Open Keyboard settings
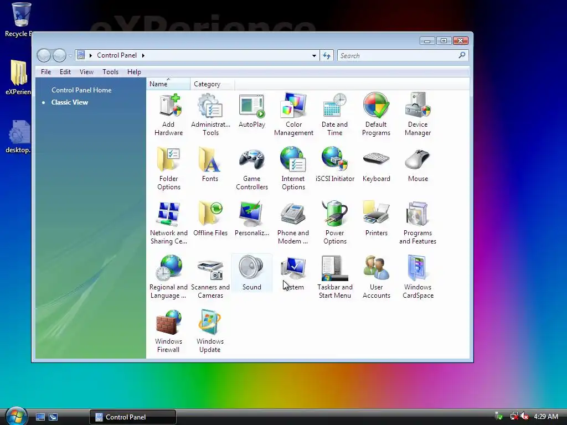567x425 pixels. (x=376, y=165)
